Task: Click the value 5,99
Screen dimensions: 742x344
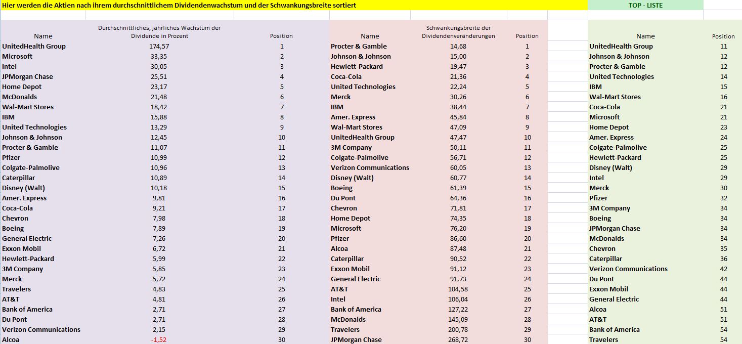Action: (159, 259)
